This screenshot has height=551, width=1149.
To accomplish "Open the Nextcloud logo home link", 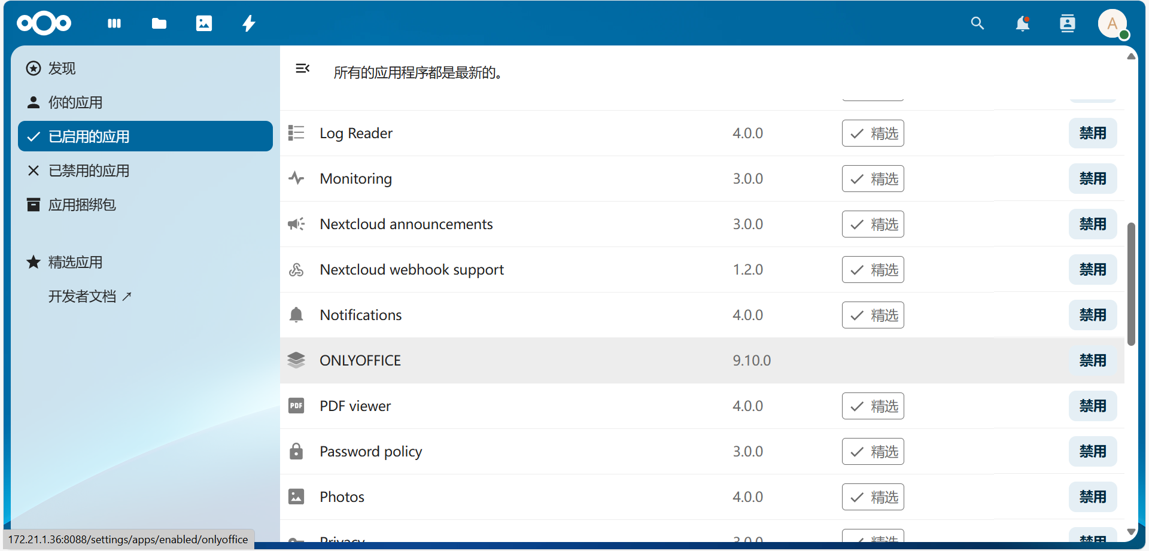I will click(44, 23).
